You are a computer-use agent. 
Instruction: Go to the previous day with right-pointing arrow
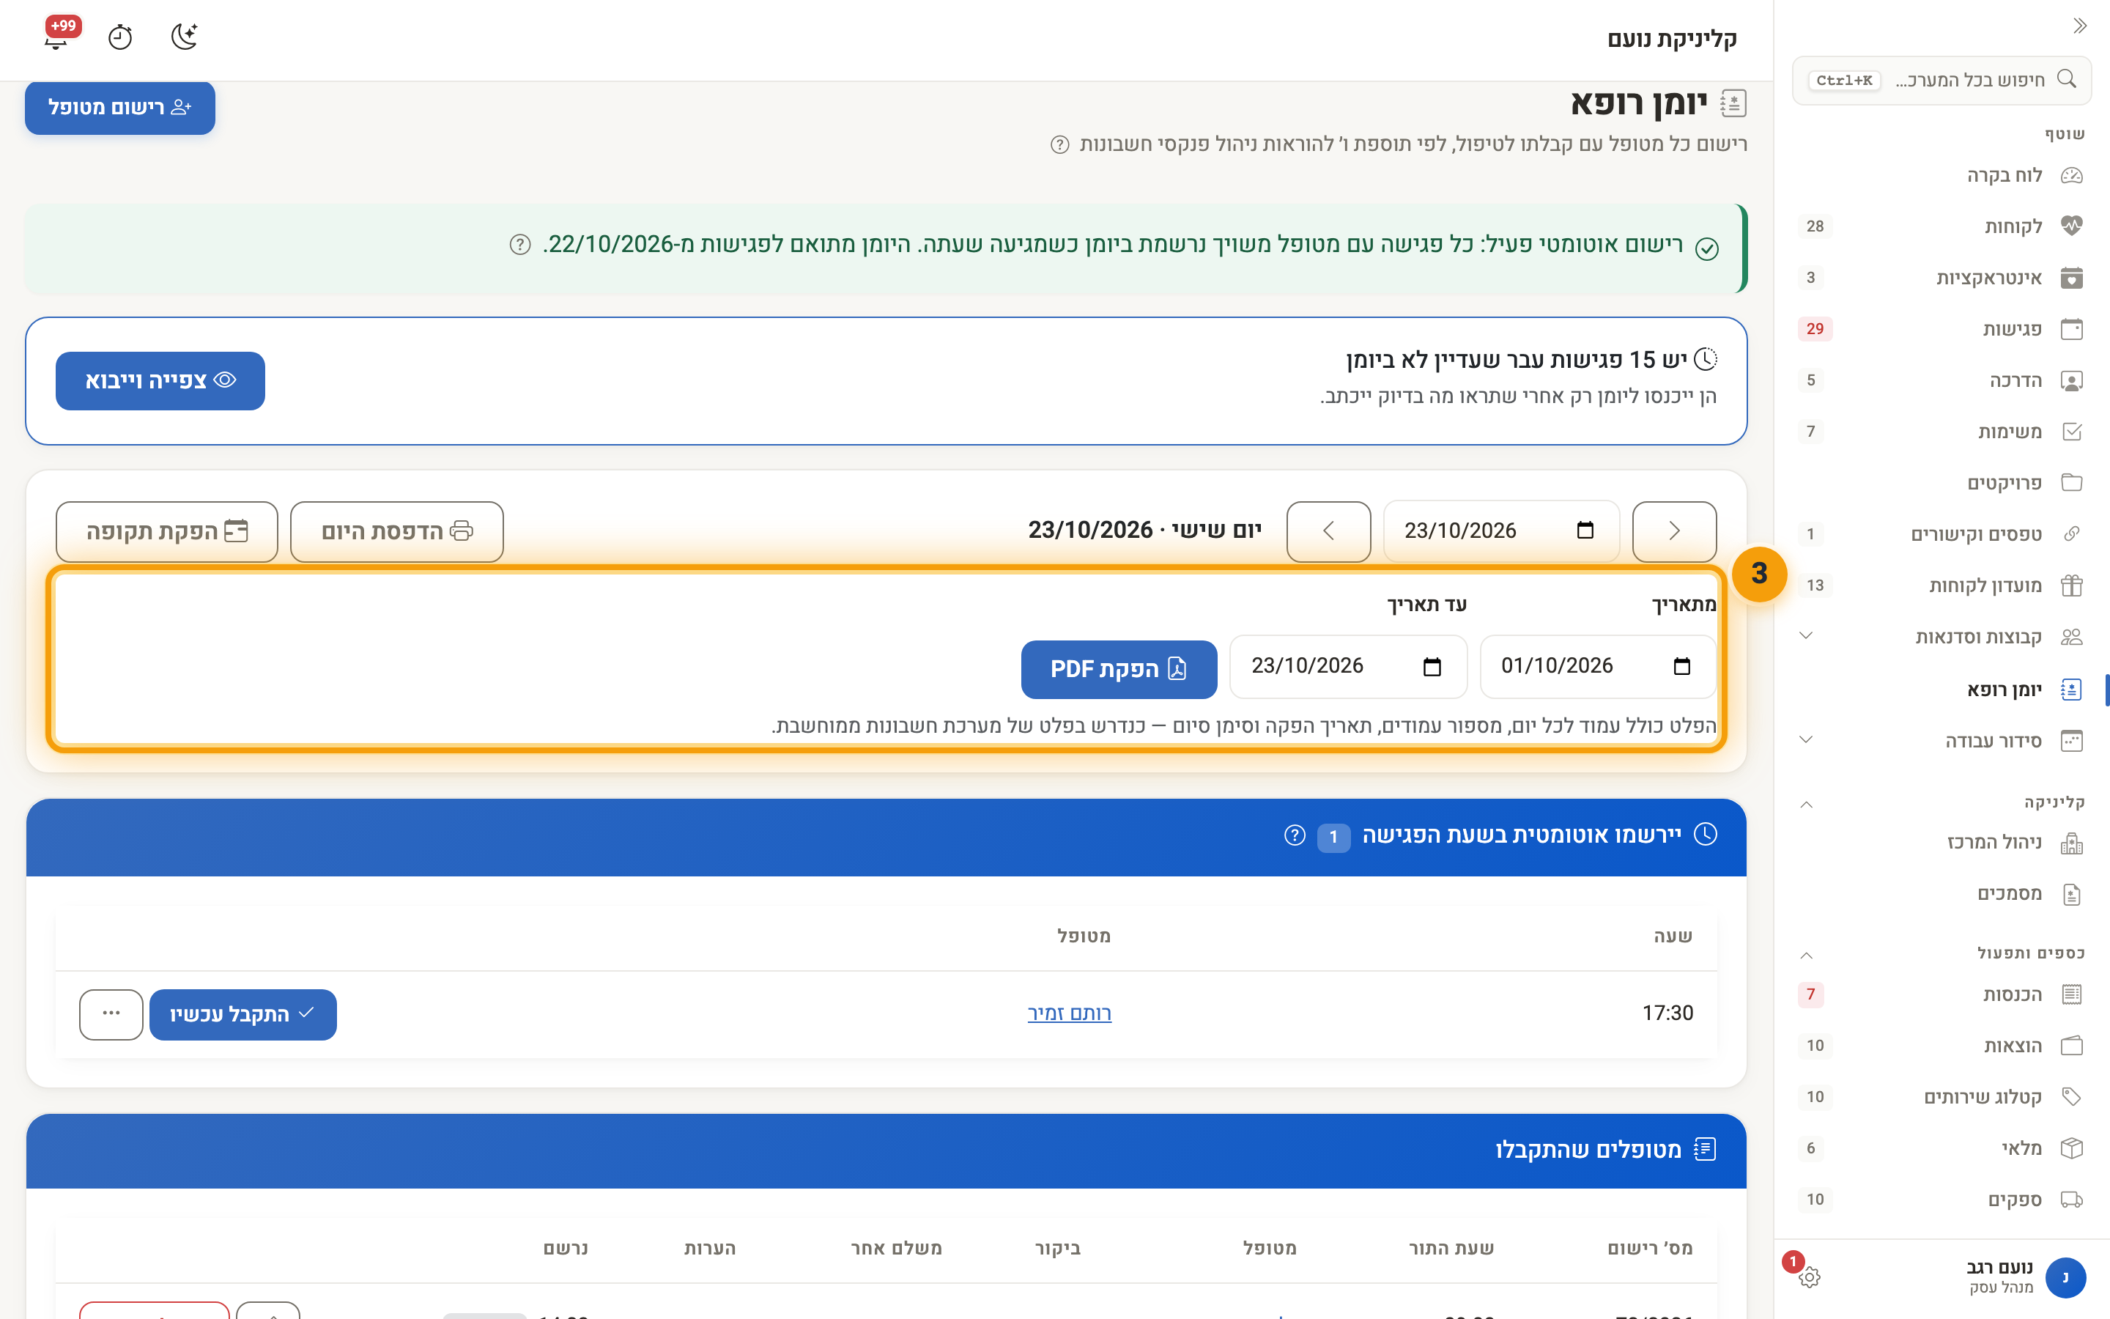pyautogui.click(x=1674, y=531)
